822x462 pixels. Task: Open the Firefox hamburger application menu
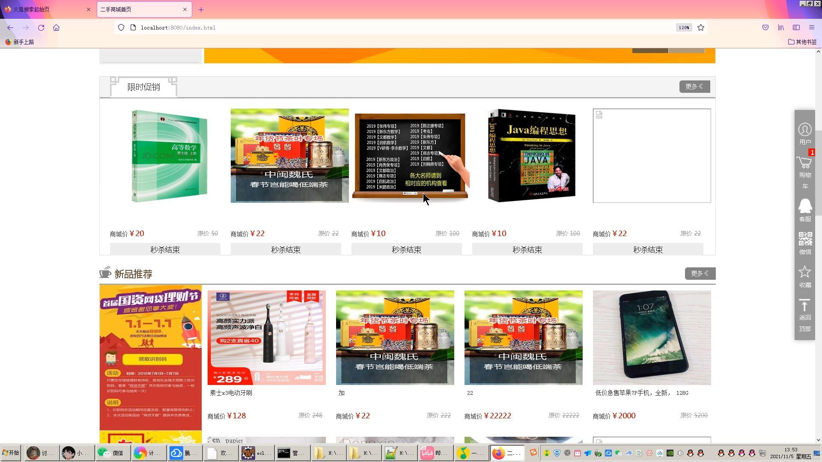(811, 27)
